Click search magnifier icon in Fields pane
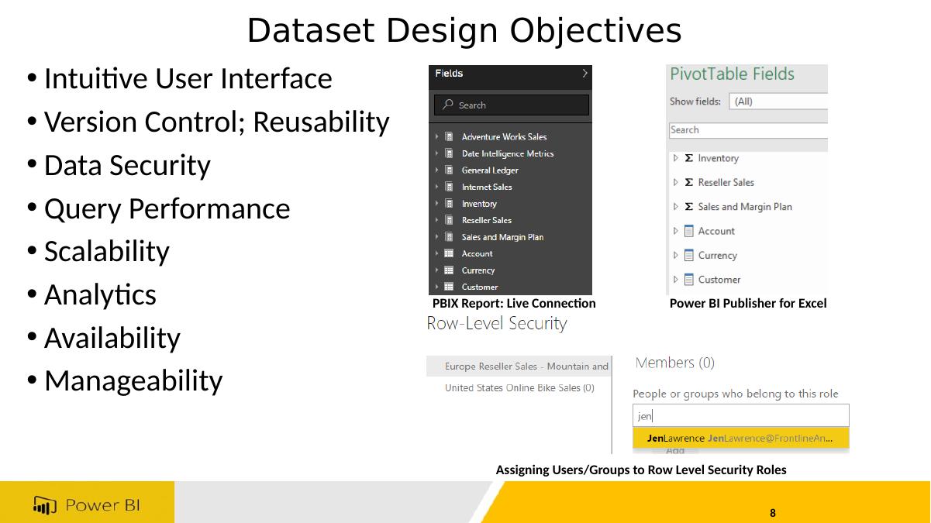The height and width of the screenshot is (523, 931). click(x=448, y=105)
